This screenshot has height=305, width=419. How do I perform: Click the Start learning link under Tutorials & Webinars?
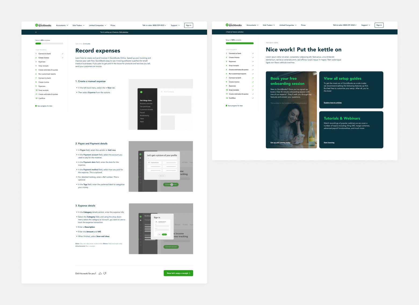(329, 143)
